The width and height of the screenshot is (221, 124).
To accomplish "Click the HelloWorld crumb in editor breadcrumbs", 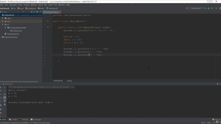I will pyautogui.click(x=58, y=81).
